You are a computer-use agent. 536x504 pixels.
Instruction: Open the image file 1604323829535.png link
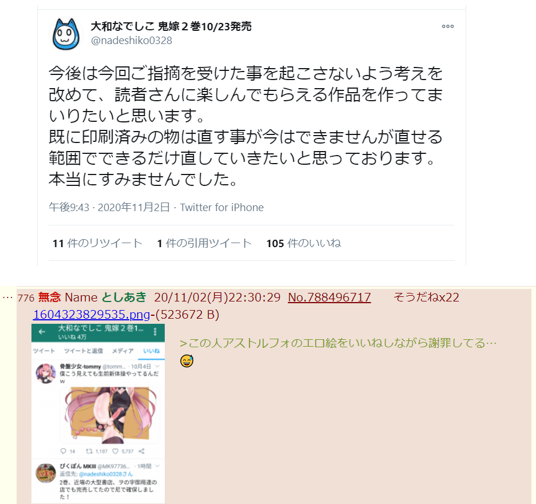click(x=92, y=314)
